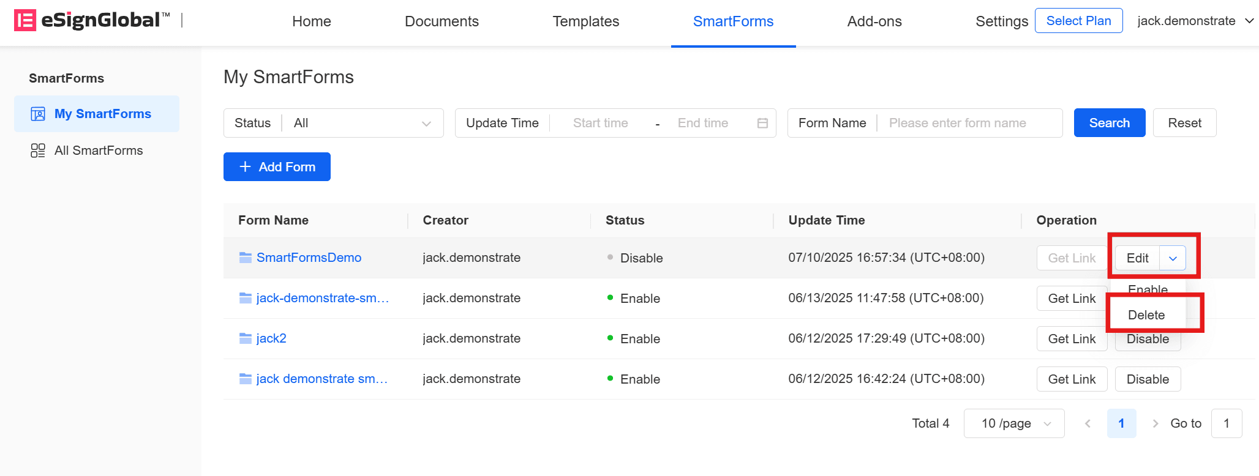
Task: Click the folder icon beside jack-demonstrate-sm…
Action: pos(246,298)
